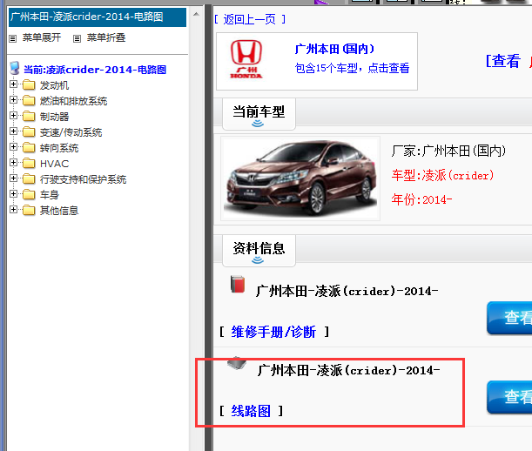Screen dimensions: 532x451
Task: Go back via 返回上一页 link
Action: pyautogui.click(x=250, y=19)
